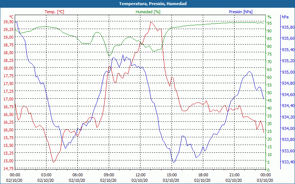The height and width of the screenshot is (184, 295).
Task: Click temperature axis value 18,25
Action: pyautogui.click(x=8, y=60)
